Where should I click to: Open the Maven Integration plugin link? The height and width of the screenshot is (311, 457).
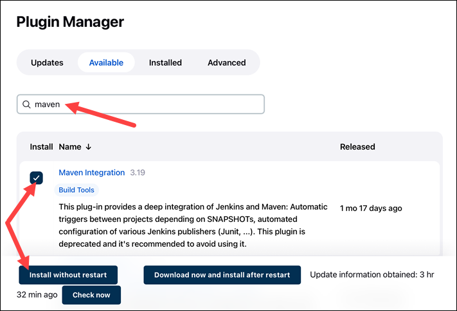click(91, 172)
